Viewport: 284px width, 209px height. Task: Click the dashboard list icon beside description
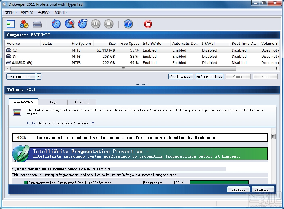click(17, 112)
